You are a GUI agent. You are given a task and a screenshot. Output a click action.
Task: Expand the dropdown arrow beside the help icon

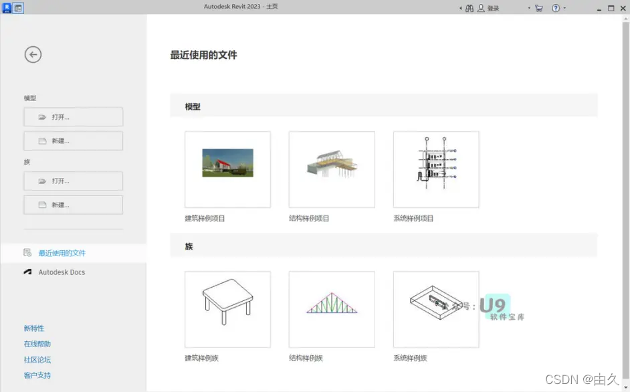click(564, 8)
